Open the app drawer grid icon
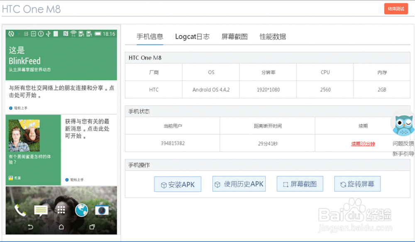 (x=61, y=210)
